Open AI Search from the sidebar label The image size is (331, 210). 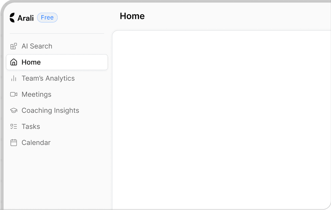37,46
